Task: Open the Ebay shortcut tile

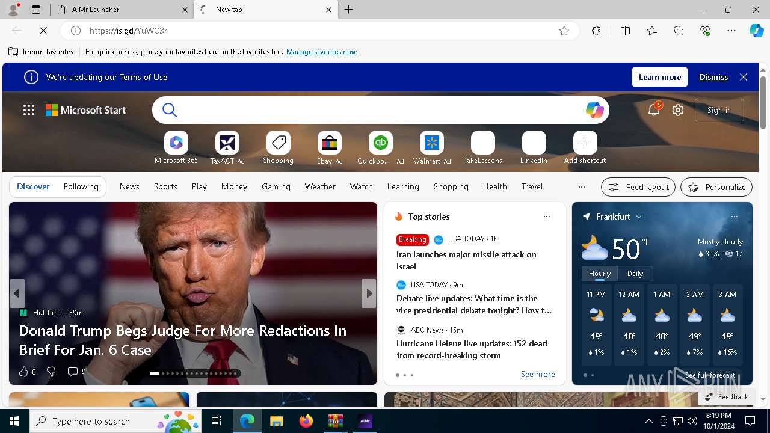Action: (330, 143)
